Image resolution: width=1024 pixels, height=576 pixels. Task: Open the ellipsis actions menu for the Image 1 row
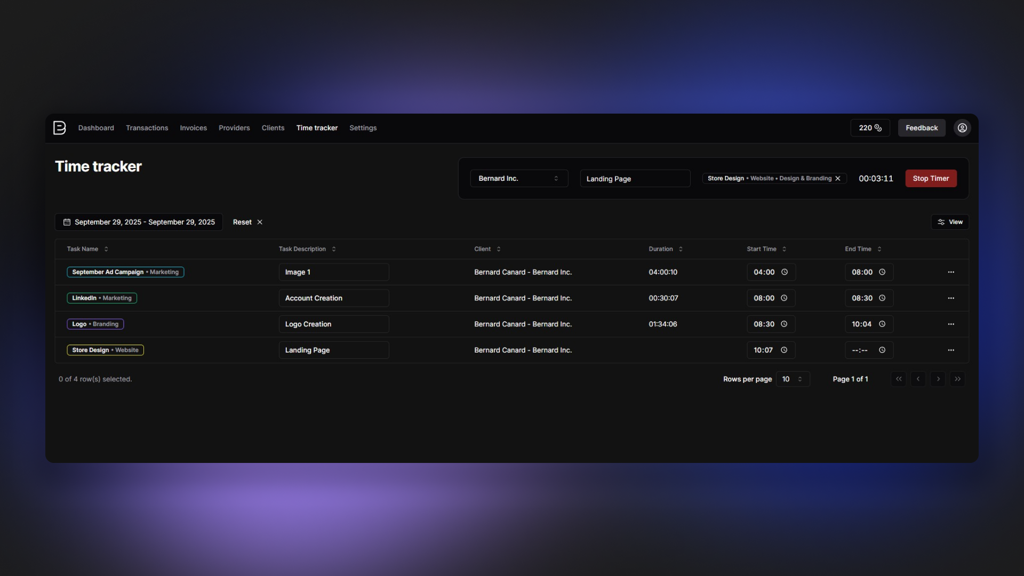[x=951, y=272]
